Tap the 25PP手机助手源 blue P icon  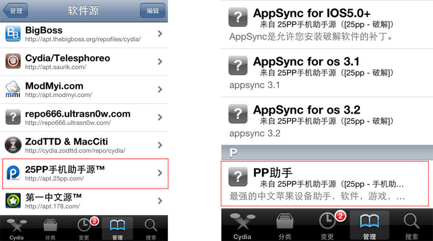point(13,173)
